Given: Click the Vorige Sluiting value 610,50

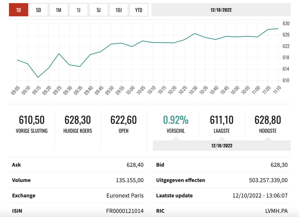Looking at the screenshot, I should (32, 120).
